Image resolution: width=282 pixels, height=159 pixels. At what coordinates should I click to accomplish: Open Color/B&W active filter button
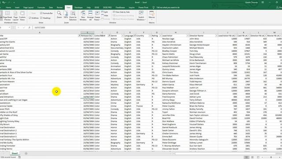click(x=109, y=36)
